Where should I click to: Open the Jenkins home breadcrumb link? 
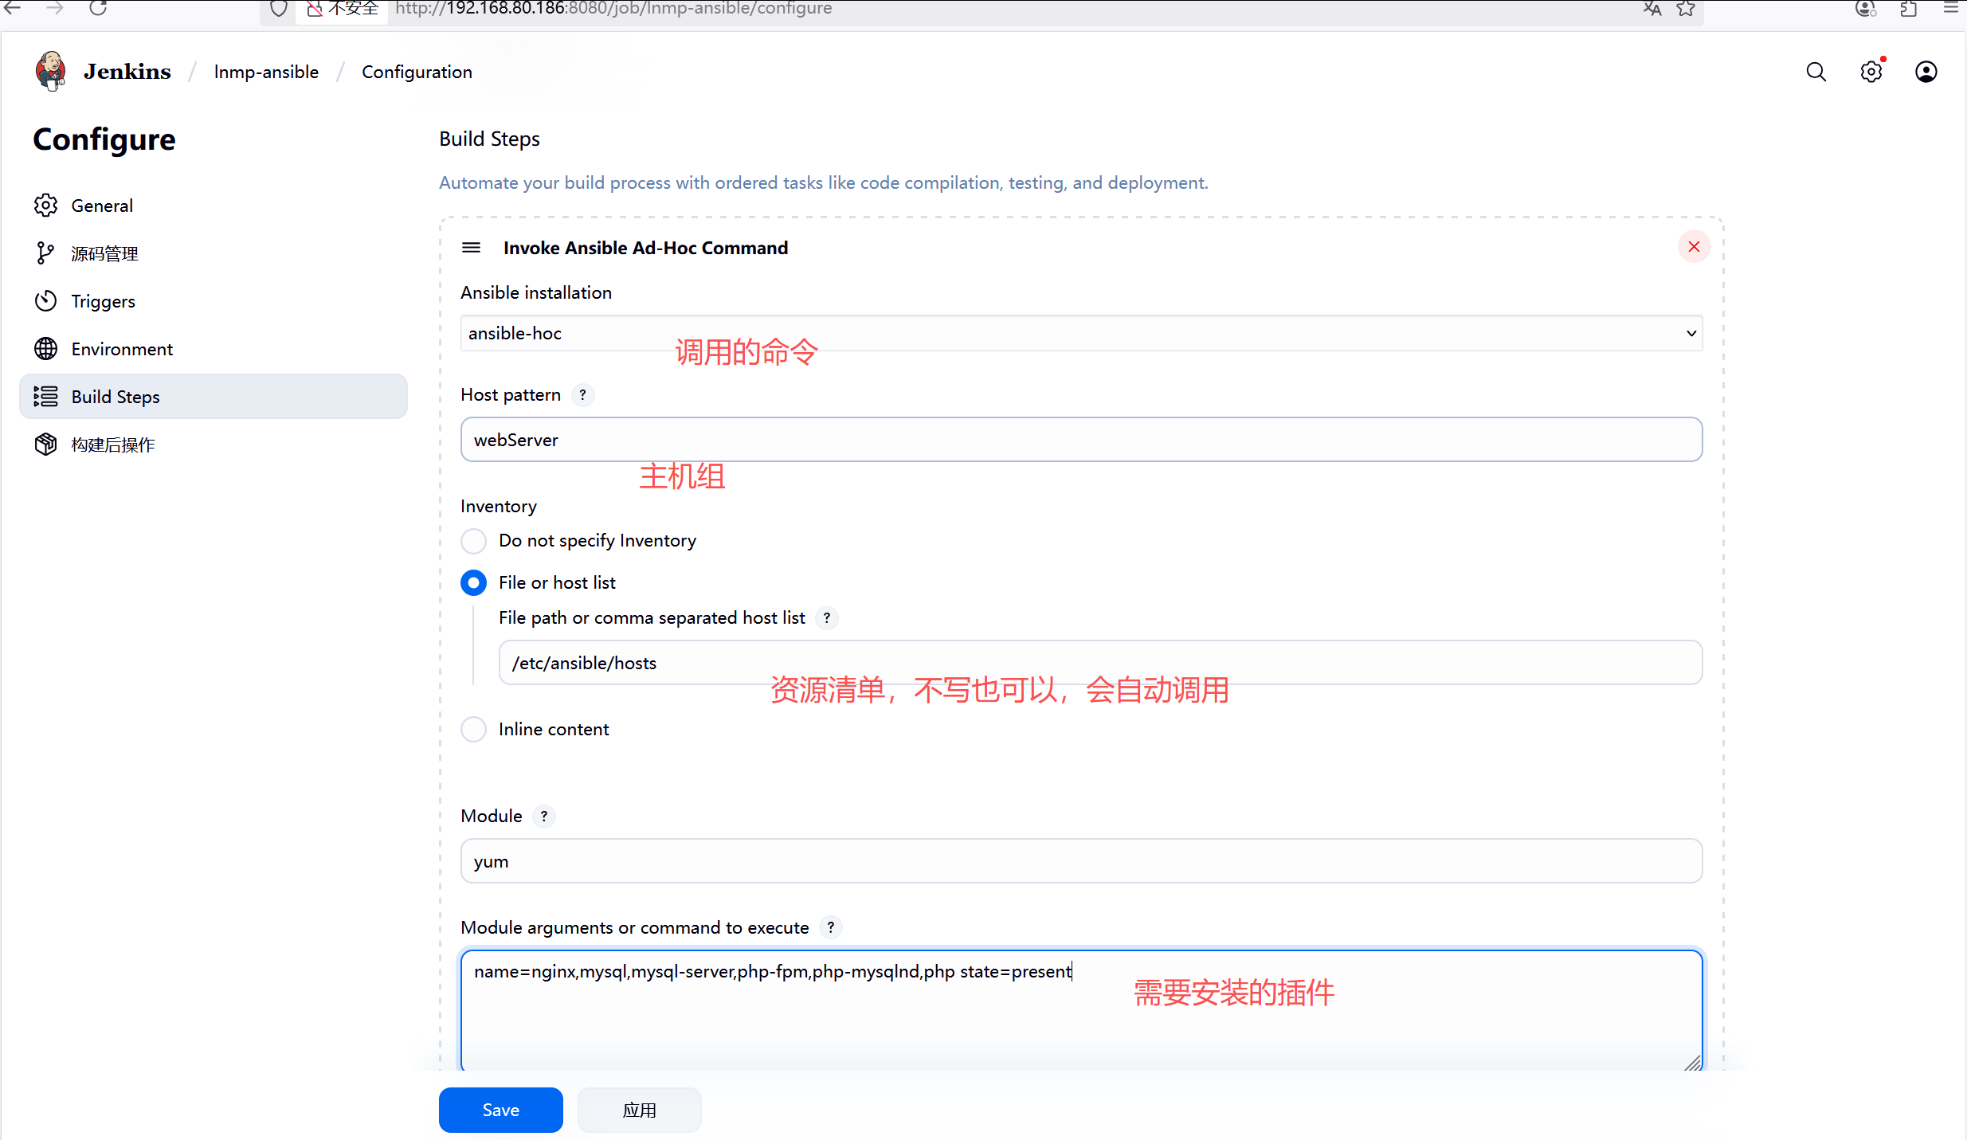point(127,72)
